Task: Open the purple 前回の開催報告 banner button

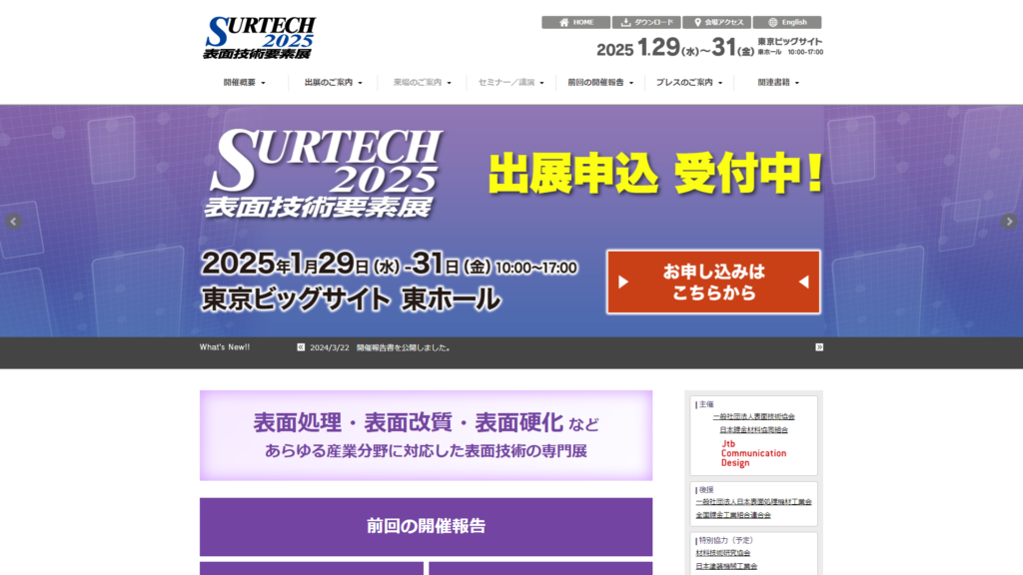Action: click(426, 527)
